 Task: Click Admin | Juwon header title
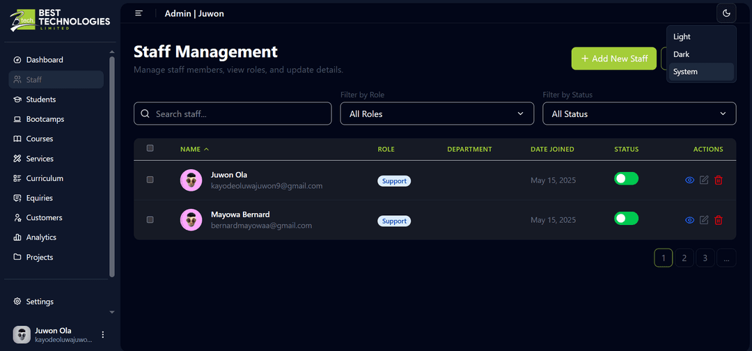point(194,13)
